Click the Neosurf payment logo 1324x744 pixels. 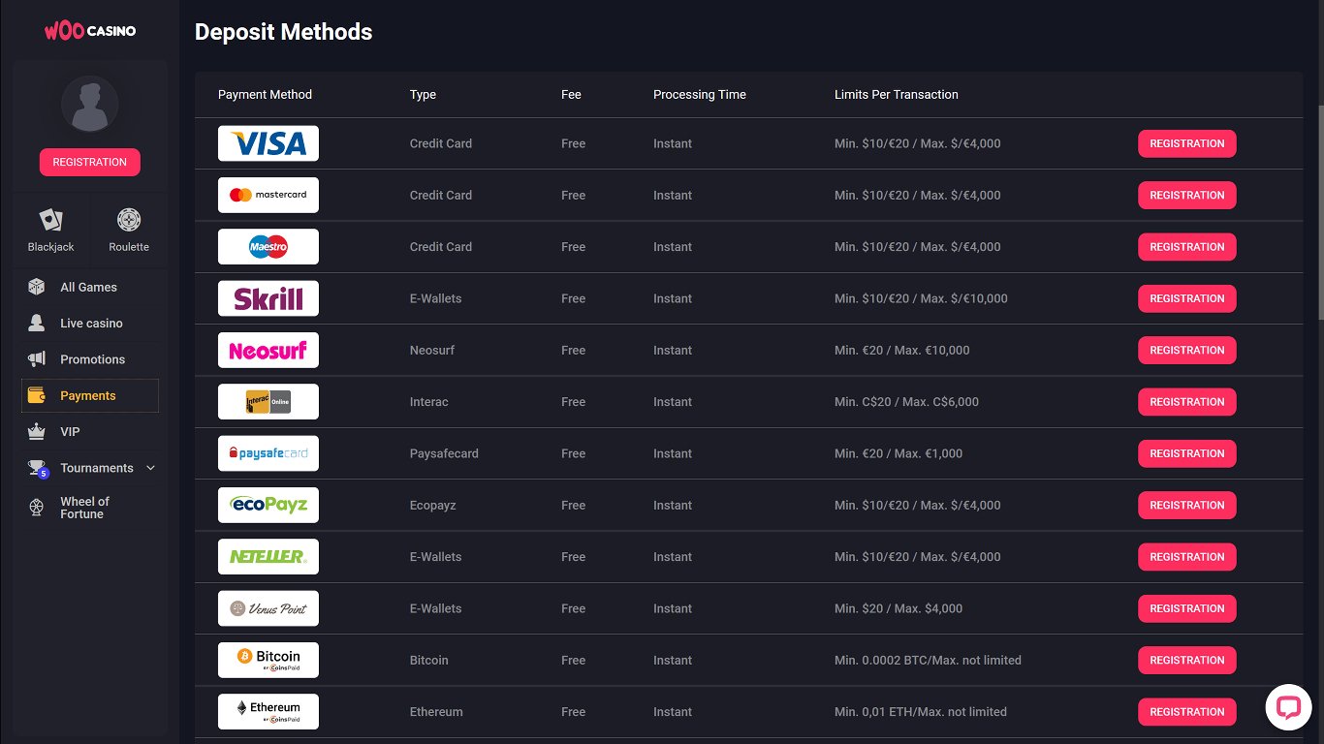[268, 350]
